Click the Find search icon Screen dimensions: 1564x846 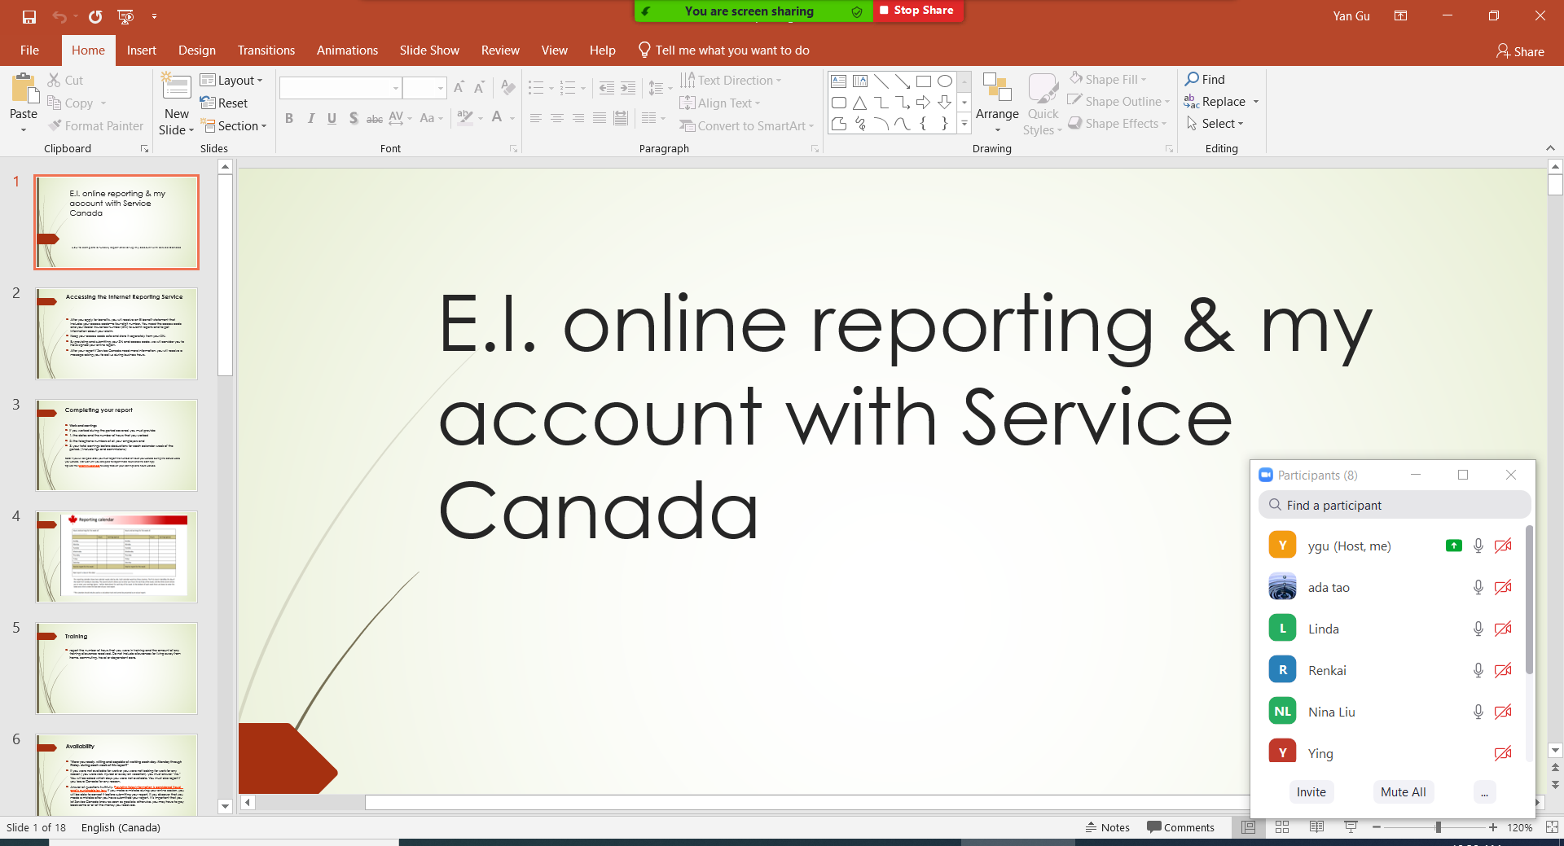pos(1193,79)
